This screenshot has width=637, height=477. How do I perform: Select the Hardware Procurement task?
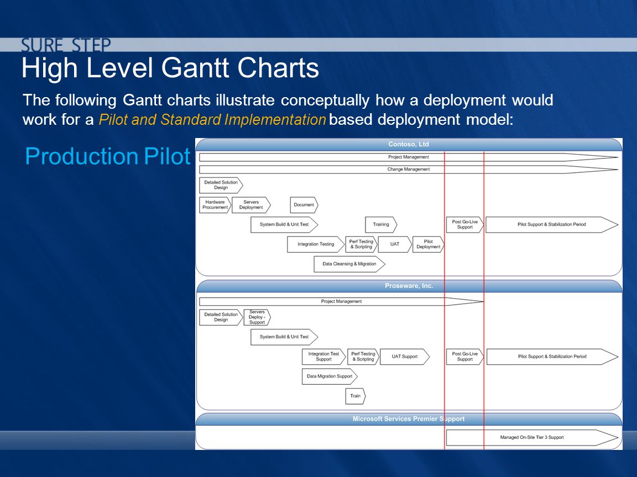pyautogui.click(x=215, y=205)
